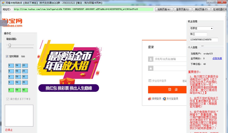Choose 微博登录 link
The width and height of the screenshot is (228, 133).
tap(157, 99)
